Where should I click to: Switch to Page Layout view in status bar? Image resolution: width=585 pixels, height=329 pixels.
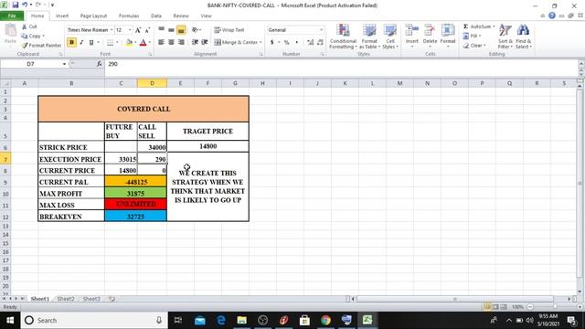(x=495, y=307)
